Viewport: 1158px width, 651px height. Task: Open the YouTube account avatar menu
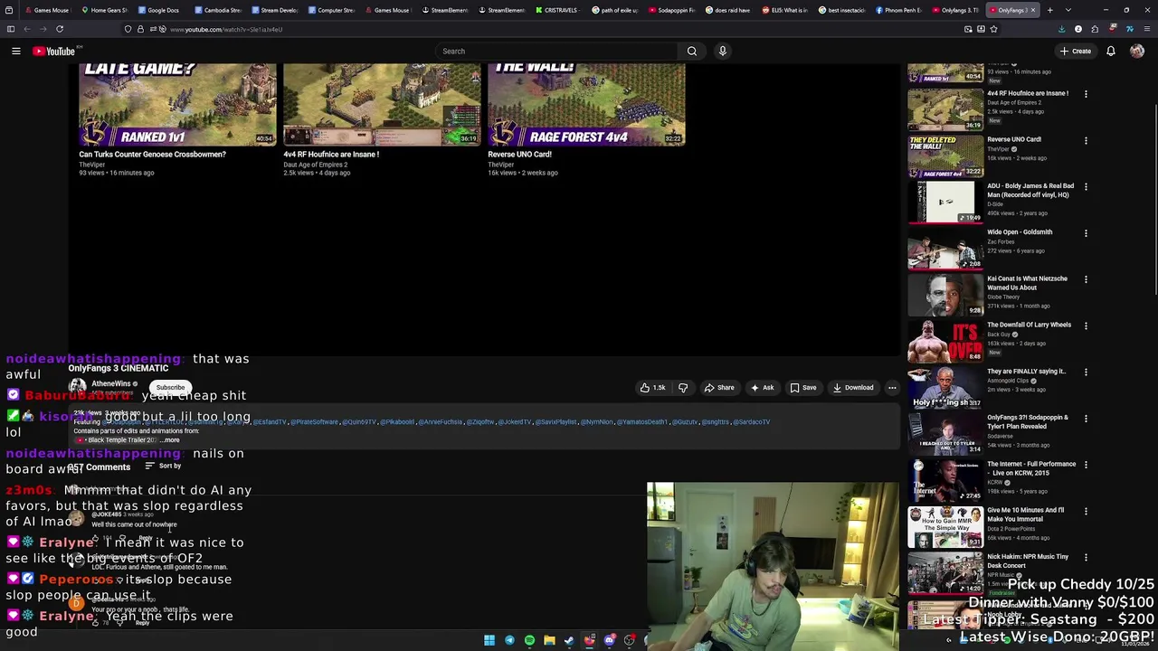[x=1137, y=52]
